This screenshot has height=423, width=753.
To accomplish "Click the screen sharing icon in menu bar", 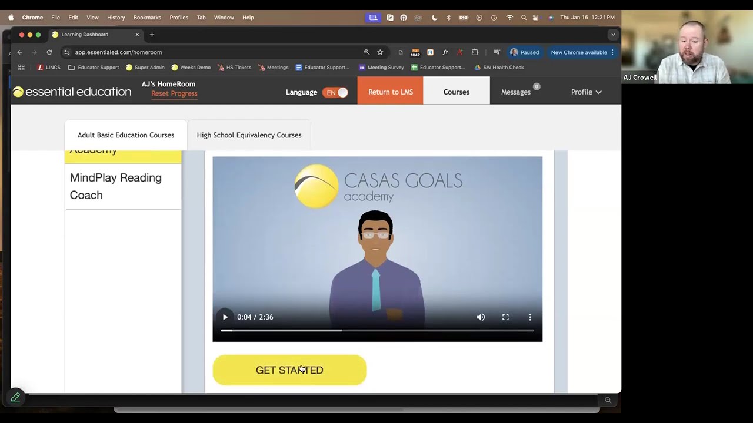I will (373, 18).
